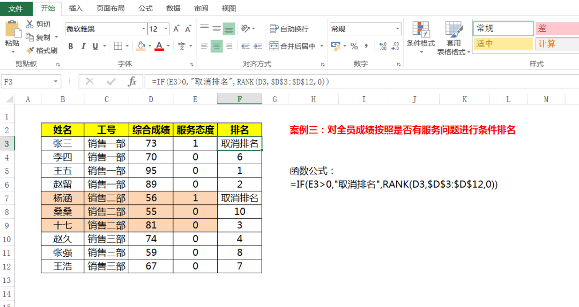Select the 综合成绩 header cell

click(151, 130)
